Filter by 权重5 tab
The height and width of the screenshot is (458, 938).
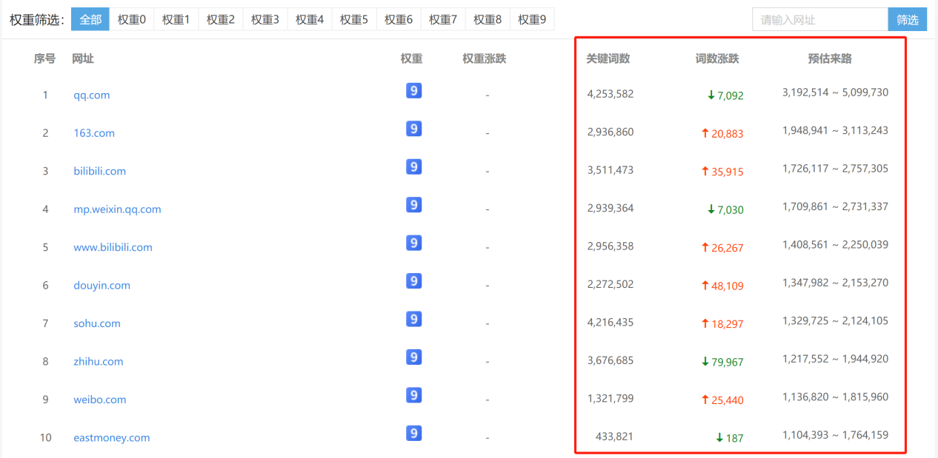pyautogui.click(x=354, y=20)
